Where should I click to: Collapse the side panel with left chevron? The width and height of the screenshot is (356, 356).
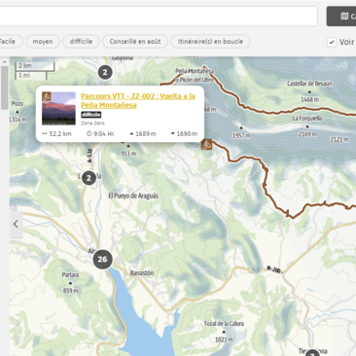click(x=16, y=224)
